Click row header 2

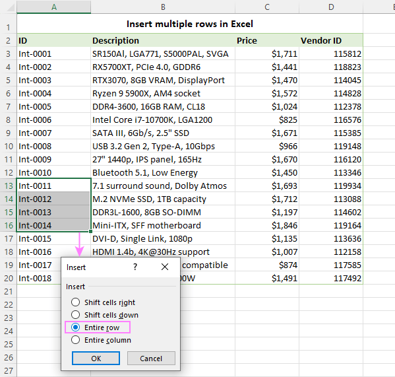(9, 40)
